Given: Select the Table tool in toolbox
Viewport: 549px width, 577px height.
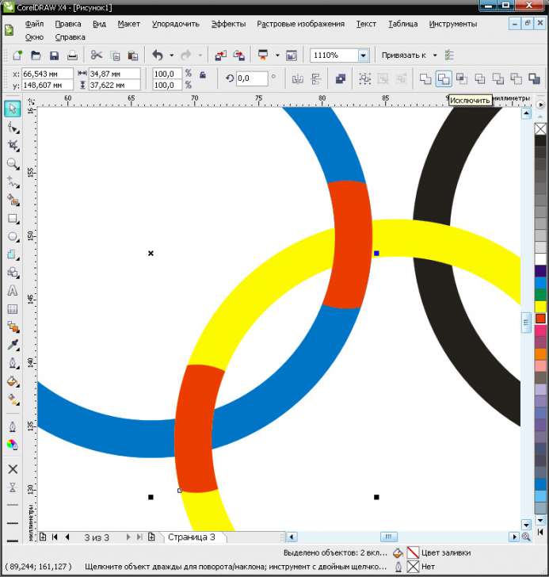Looking at the screenshot, I should point(13,309).
